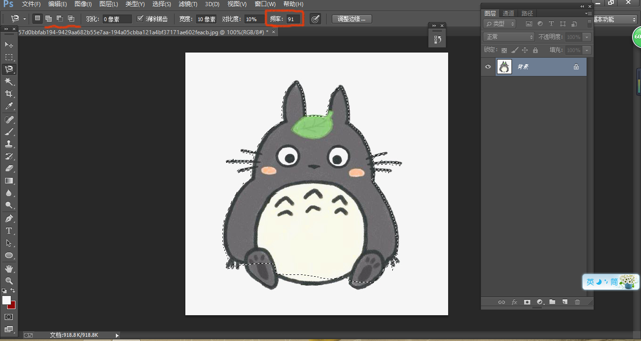The height and width of the screenshot is (341, 641).
Task: Select the Path Selection tool
Action: pyautogui.click(x=9, y=243)
